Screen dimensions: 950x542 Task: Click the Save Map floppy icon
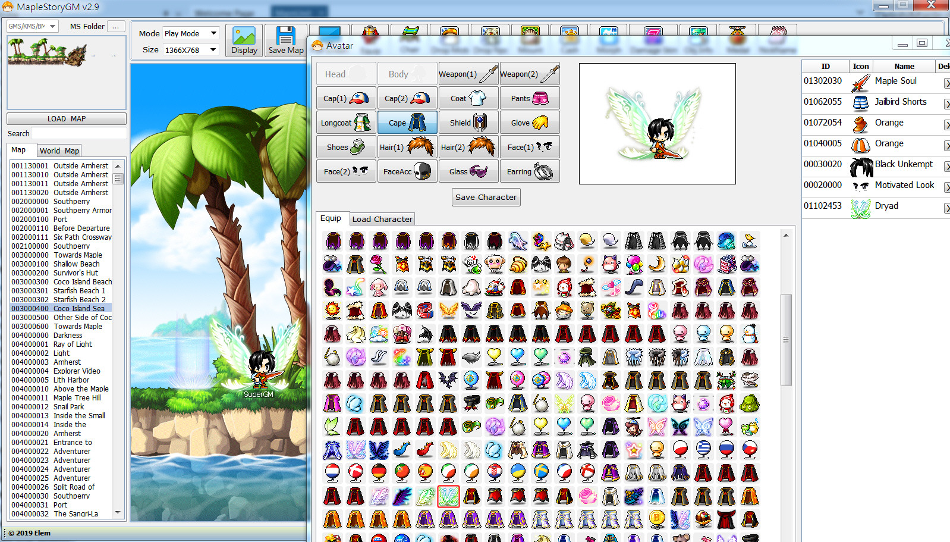(x=285, y=36)
